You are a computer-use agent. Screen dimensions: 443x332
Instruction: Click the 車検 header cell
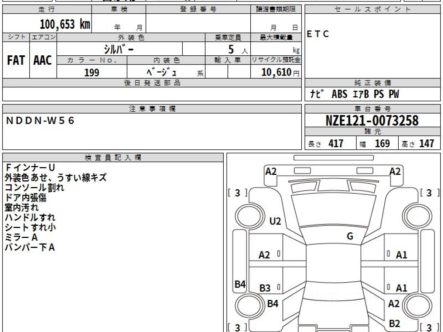coord(119,10)
